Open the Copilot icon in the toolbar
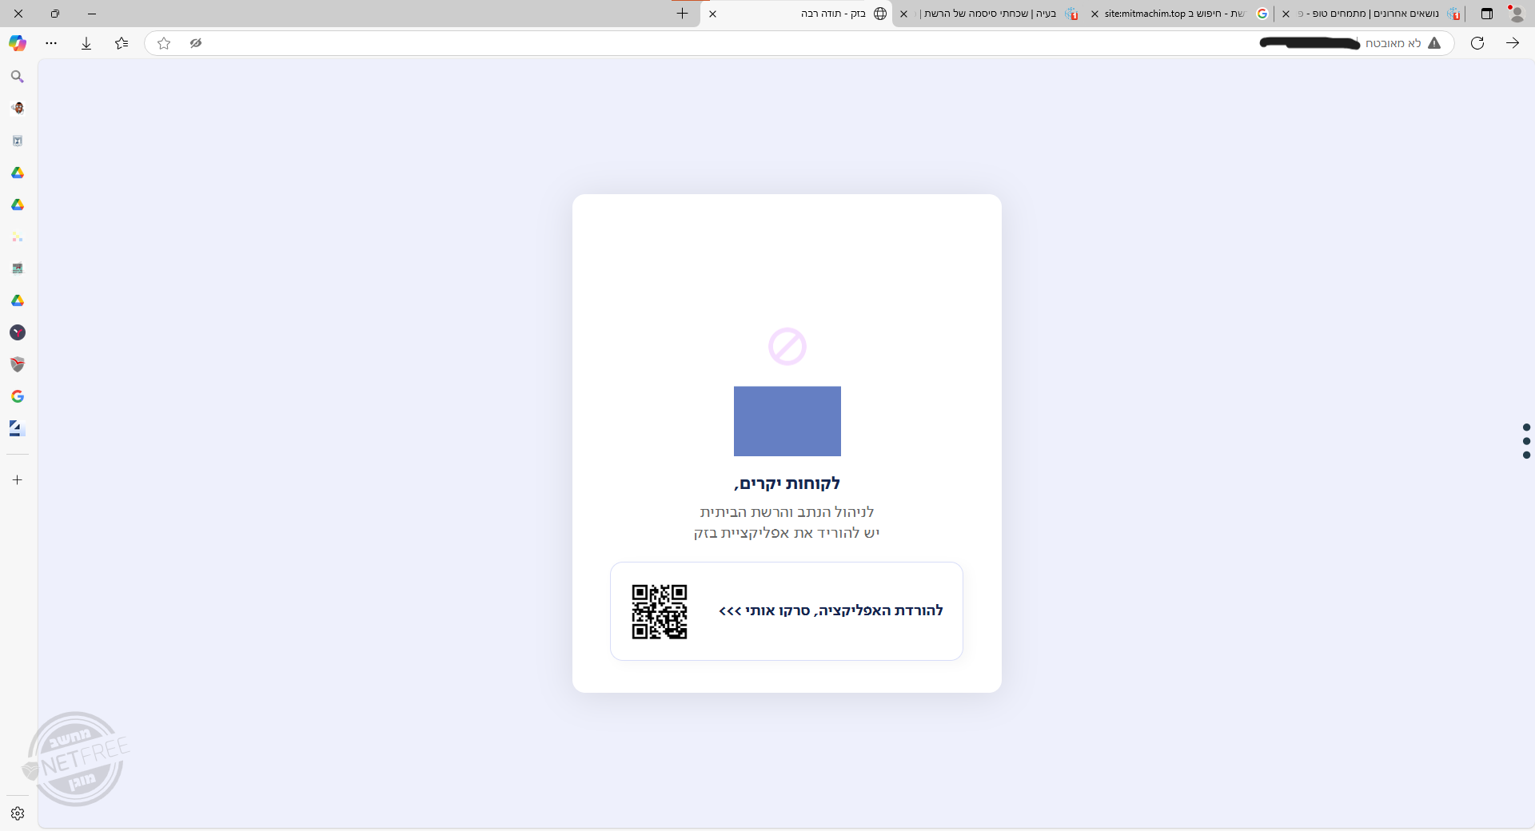1535x831 pixels. (18, 43)
